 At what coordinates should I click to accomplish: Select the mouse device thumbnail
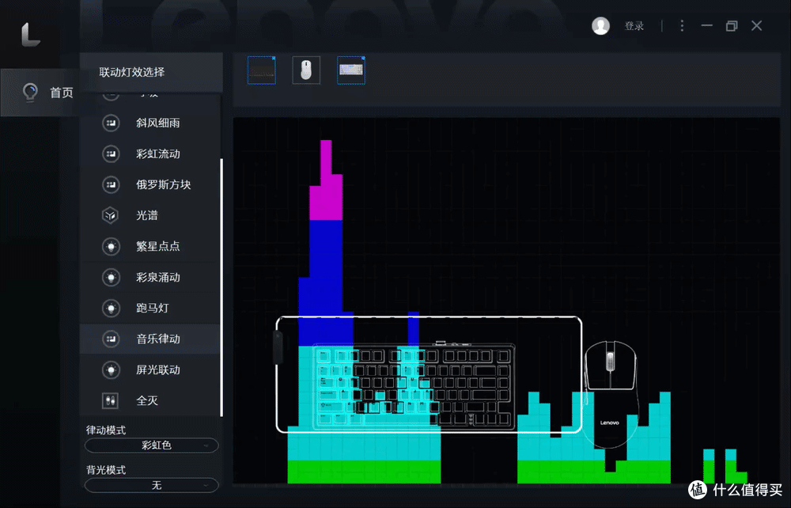point(306,70)
